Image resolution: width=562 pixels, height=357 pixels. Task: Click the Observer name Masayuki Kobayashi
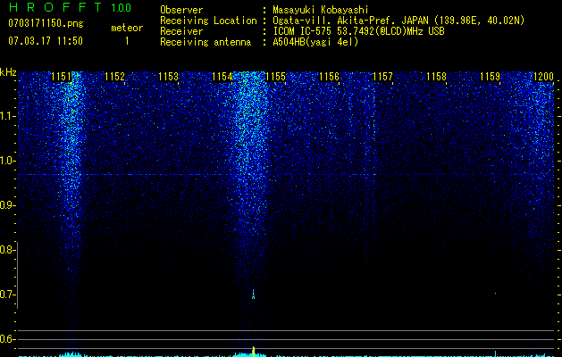[320, 10]
